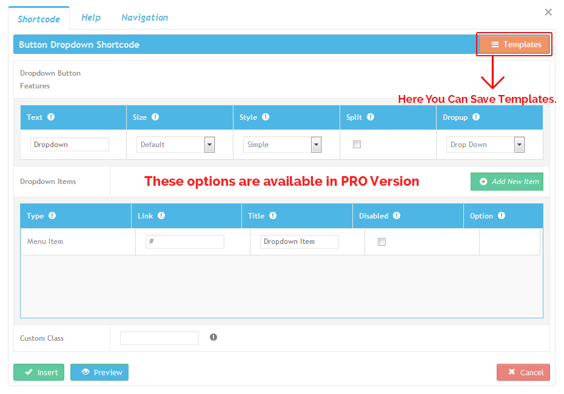Close the dialog with the X icon
564x394 pixels.
548,12
